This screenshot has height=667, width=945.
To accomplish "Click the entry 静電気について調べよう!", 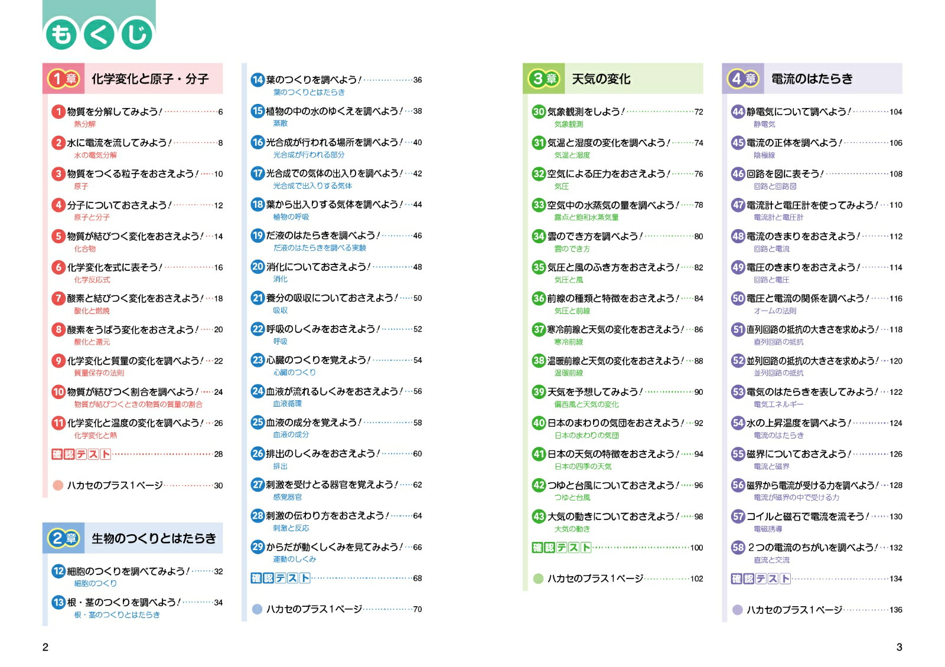I will pos(799,112).
